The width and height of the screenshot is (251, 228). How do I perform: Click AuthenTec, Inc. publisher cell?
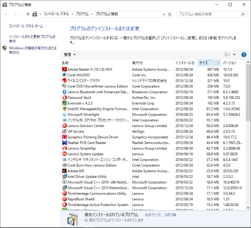click(x=144, y=98)
